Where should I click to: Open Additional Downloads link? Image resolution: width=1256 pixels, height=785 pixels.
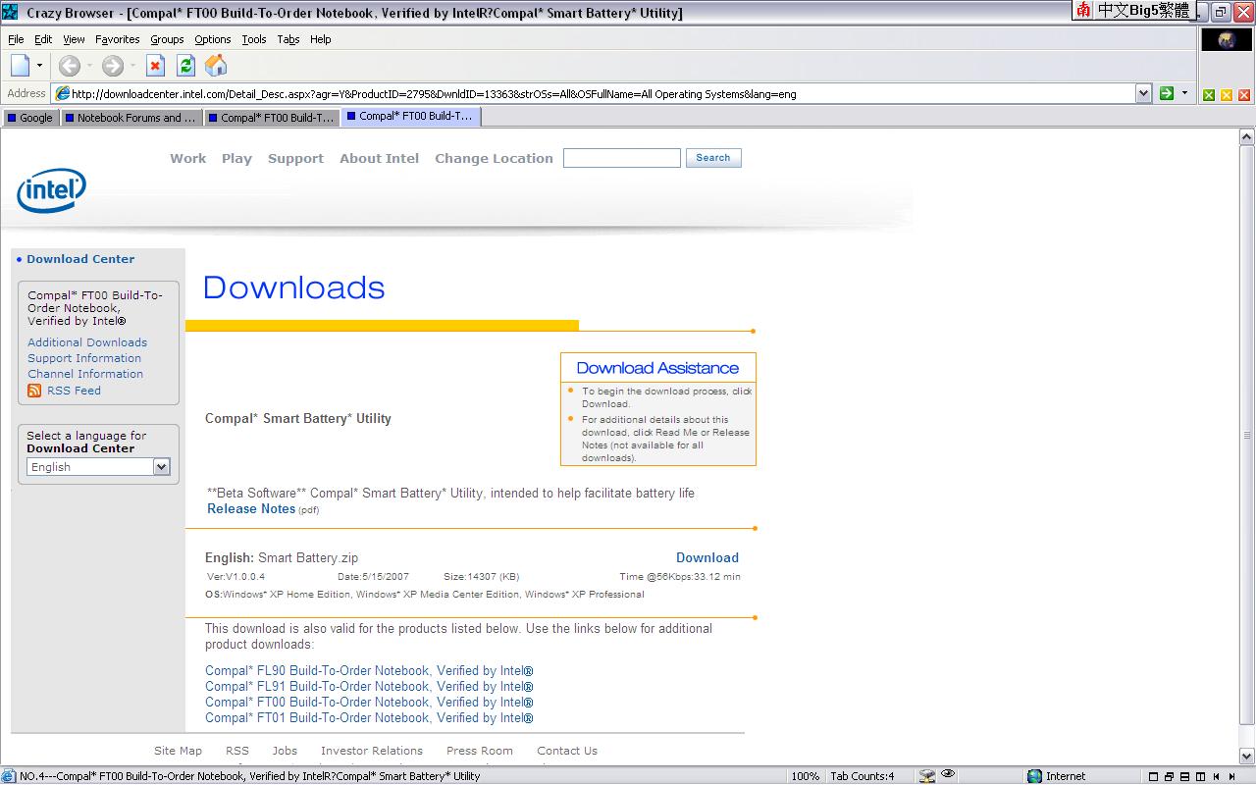coord(87,342)
